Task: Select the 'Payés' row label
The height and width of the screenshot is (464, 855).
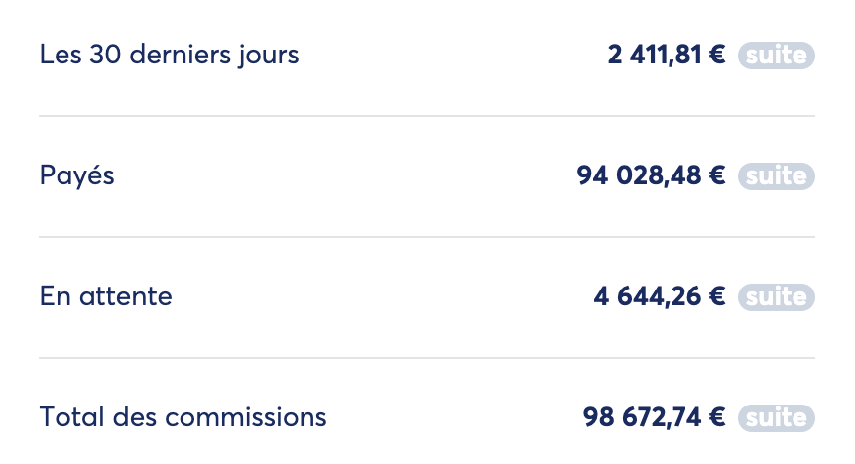Action: pyautogui.click(x=77, y=176)
